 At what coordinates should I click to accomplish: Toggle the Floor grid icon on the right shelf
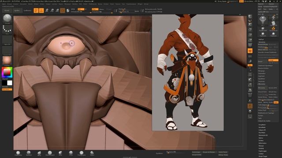pos(250,45)
